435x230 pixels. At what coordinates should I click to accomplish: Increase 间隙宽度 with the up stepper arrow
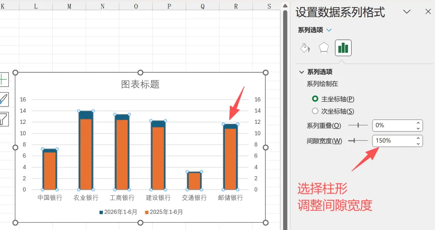click(418, 138)
